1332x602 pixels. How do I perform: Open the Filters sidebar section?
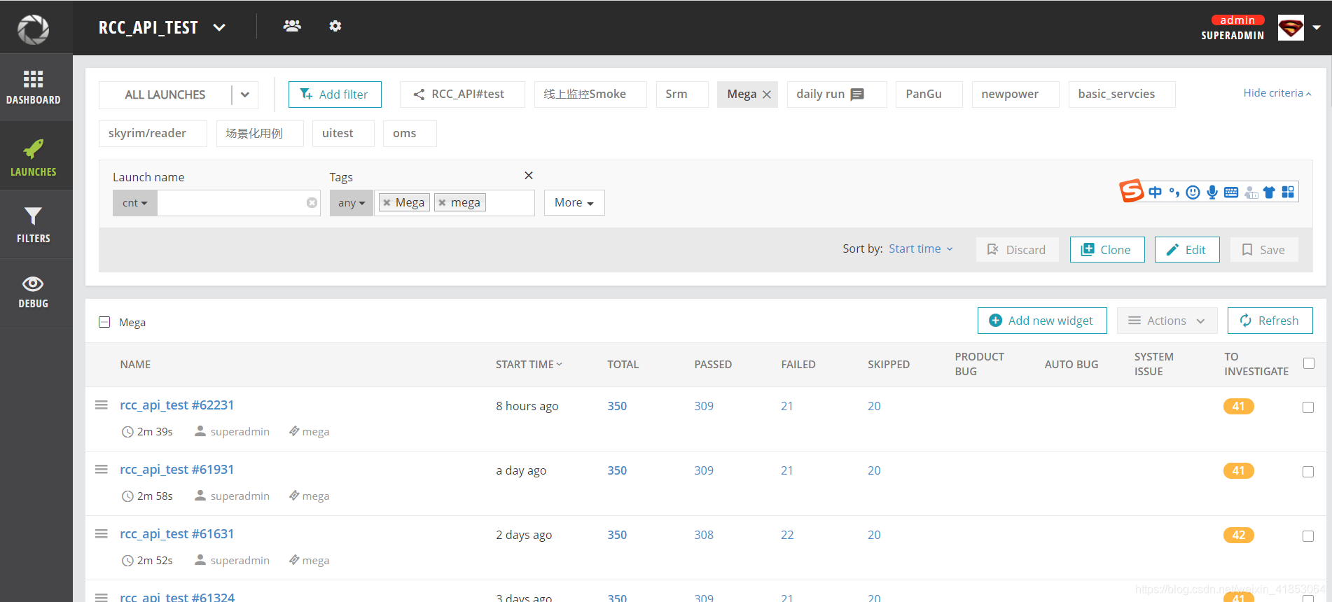(x=34, y=225)
